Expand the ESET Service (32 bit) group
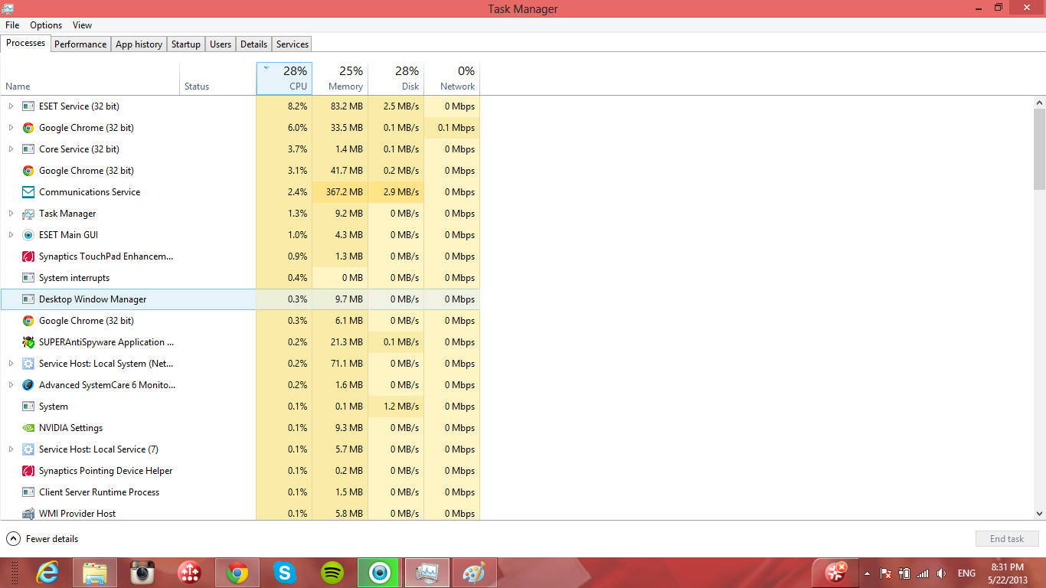The width and height of the screenshot is (1046, 588). point(11,106)
